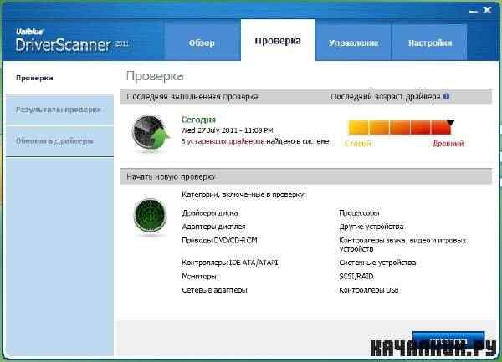Click SCSI/RAID category
Image resolution: width=502 pixels, height=362 pixels.
356,276
